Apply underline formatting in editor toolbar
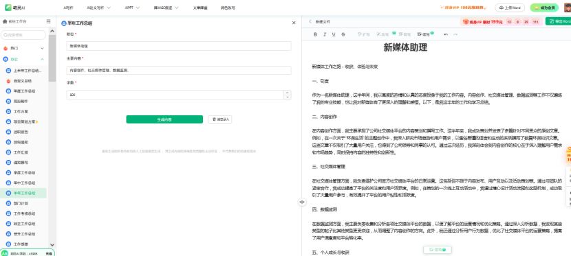This screenshot has width=571, height=256. 334,34
